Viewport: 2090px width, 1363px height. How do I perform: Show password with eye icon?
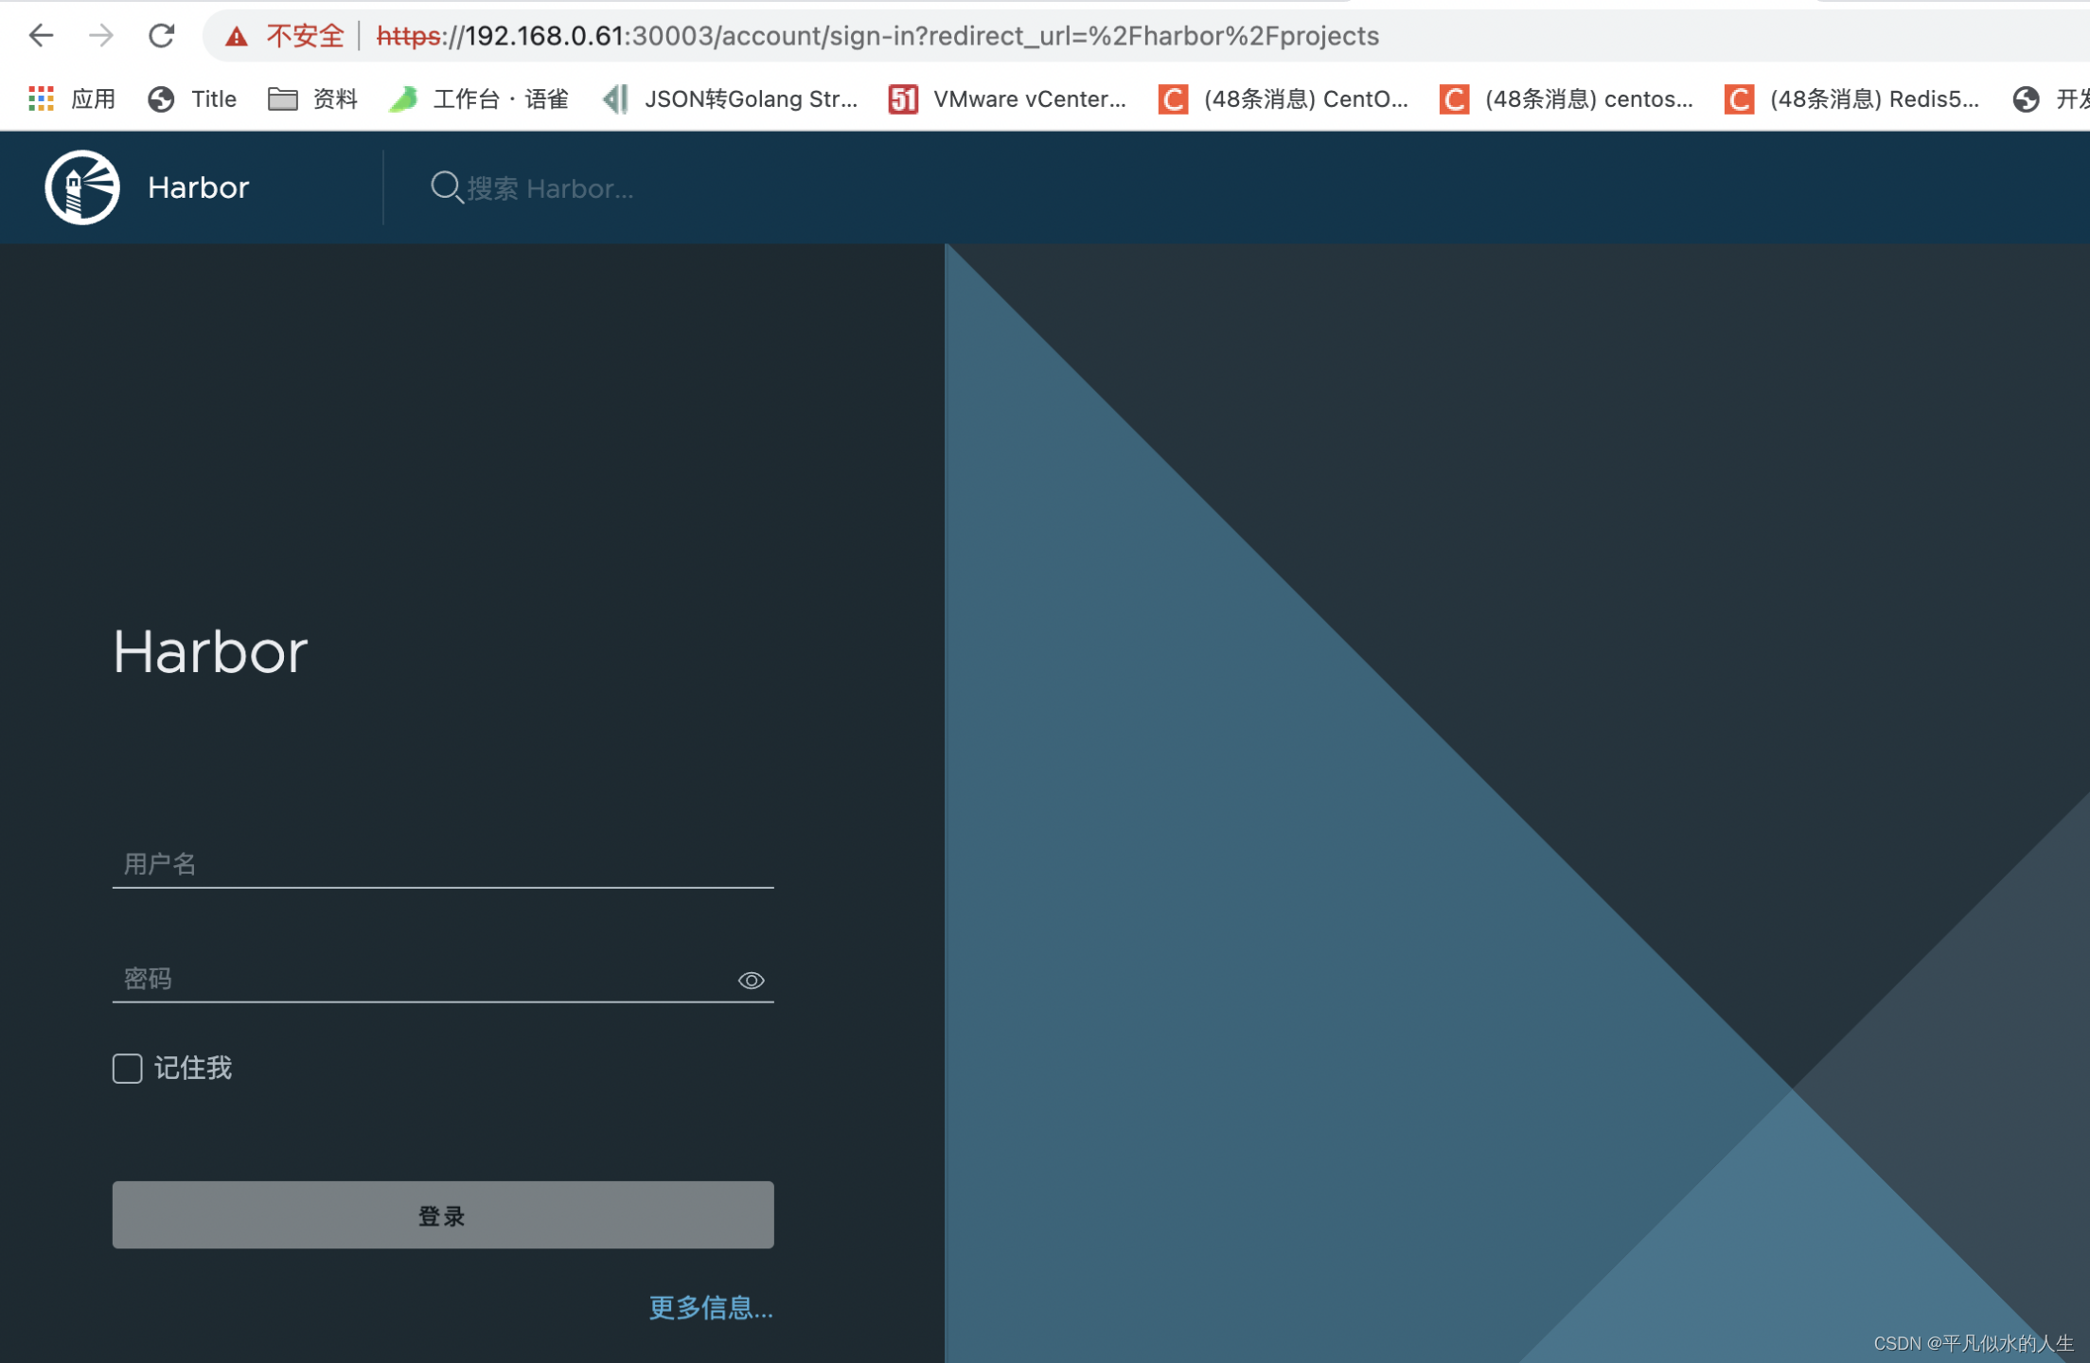tap(751, 981)
